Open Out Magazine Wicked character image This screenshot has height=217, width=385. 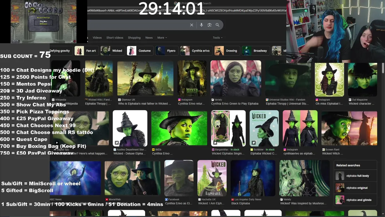[x=362, y=80]
